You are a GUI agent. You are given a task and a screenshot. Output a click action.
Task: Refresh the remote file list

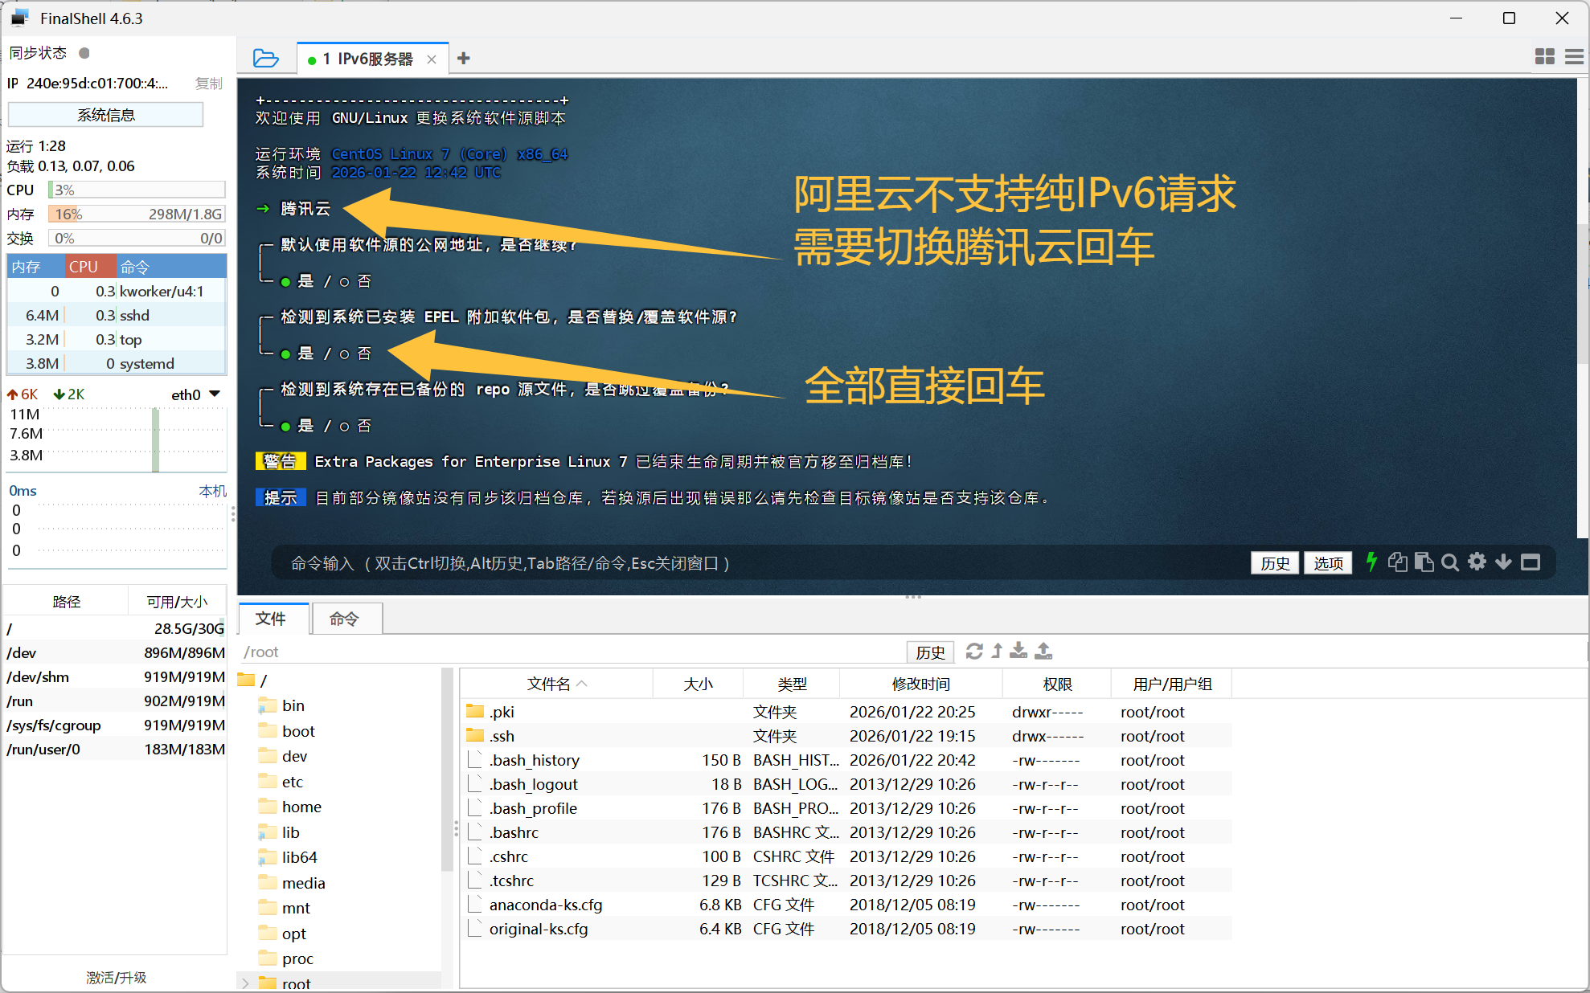pyautogui.click(x=974, y=651)
